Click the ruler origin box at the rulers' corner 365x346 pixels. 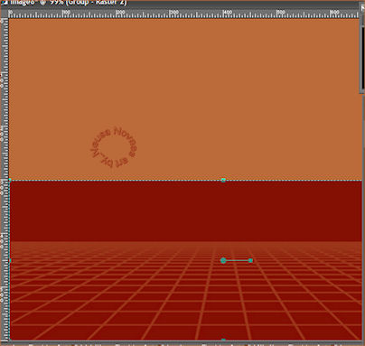pos(5,14)
